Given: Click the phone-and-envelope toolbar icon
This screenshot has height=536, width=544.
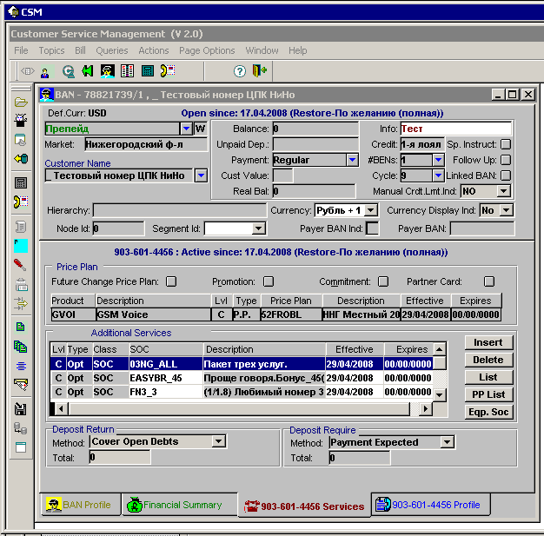Looking at the screenshot, I should point(168,70).
